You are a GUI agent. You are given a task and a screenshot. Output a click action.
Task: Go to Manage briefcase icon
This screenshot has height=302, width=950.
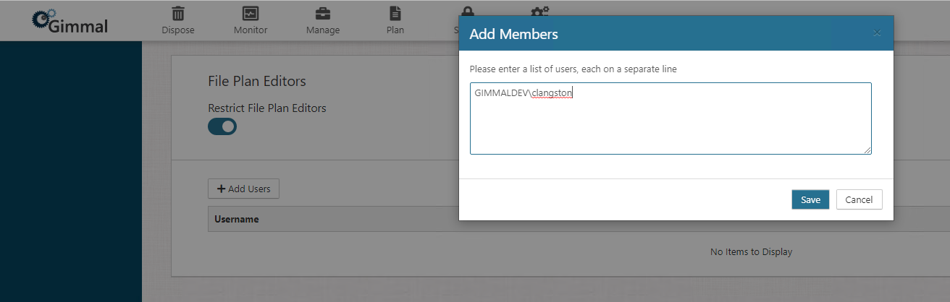coord(323,14)
